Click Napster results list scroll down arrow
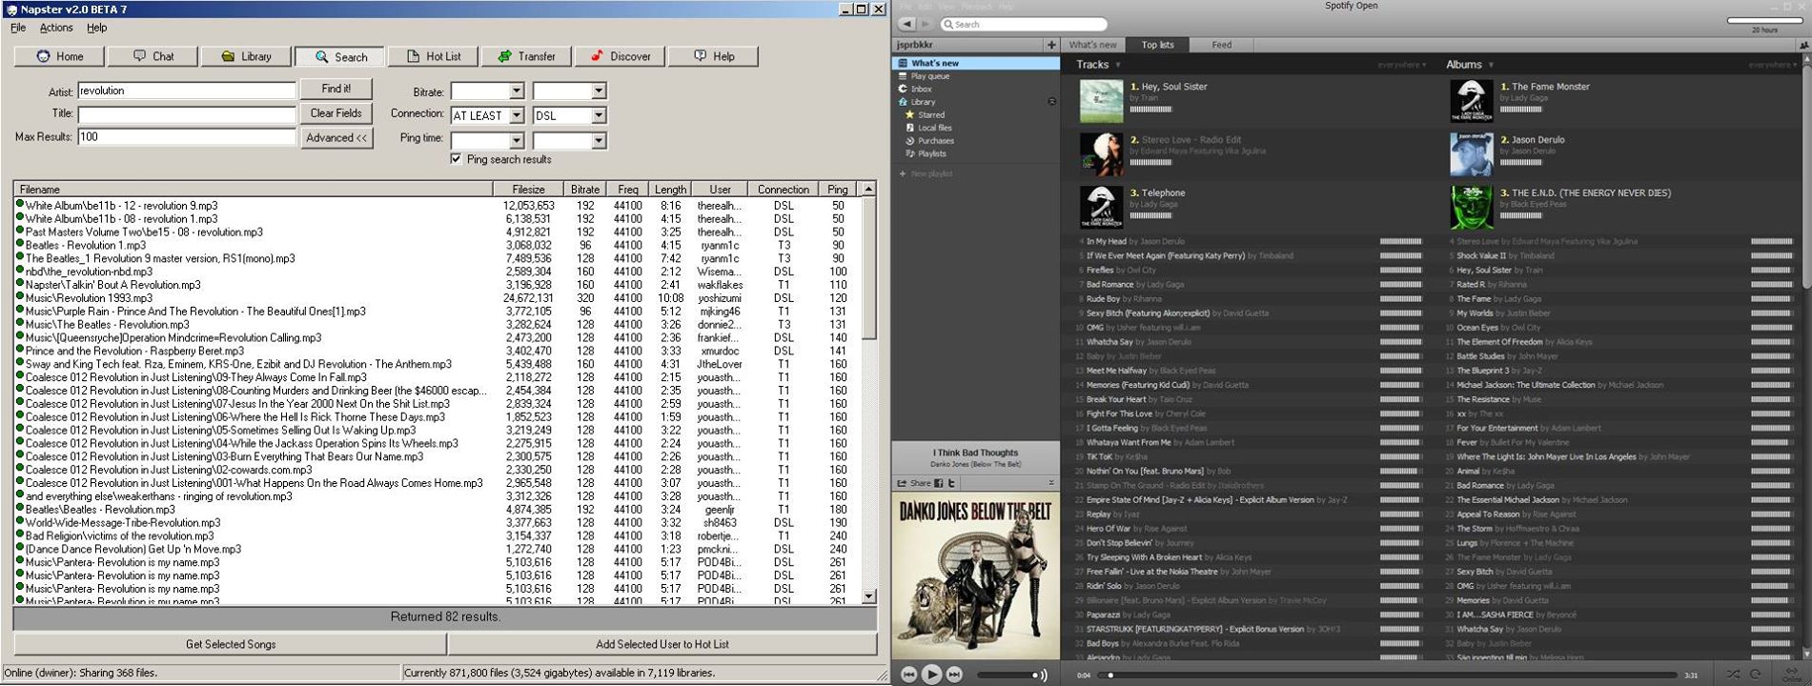Screen dimensions: 1812x686 pos(868,596)
